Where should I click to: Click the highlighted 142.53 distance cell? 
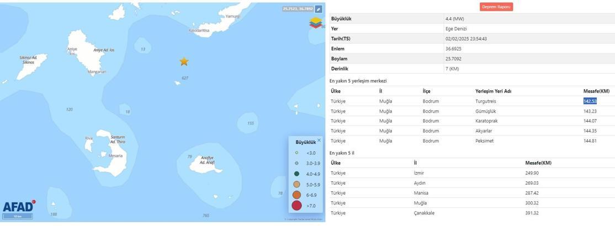click(590, 101)
